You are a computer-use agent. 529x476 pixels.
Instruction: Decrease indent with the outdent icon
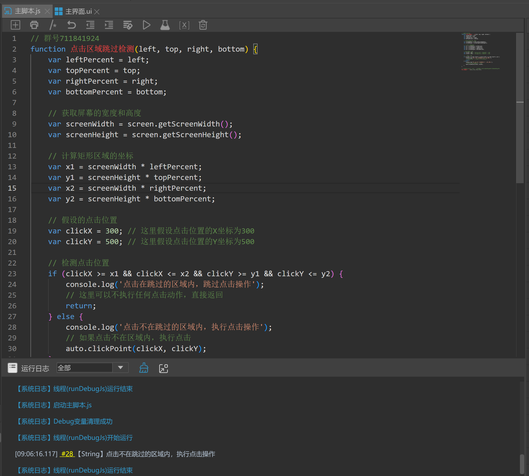(x=90, y=25)
